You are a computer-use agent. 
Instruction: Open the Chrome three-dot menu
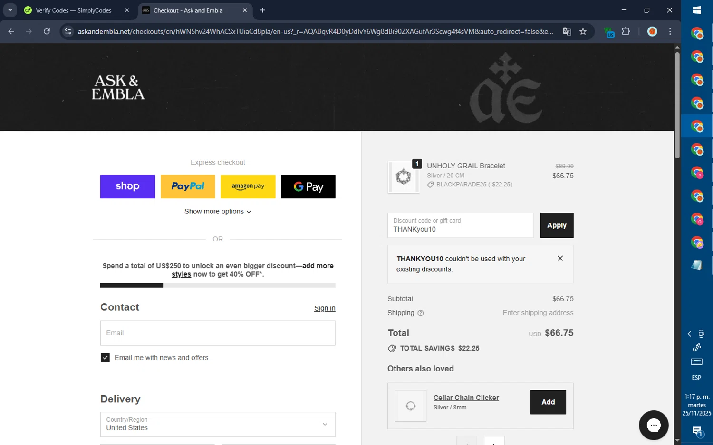point(670,31)
